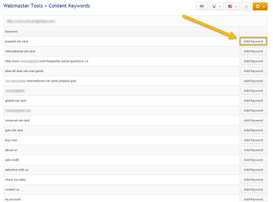This screenshot has height=202, width=273.
Task: Add Keyword for international sim card
Action: (x=253, y=51)
